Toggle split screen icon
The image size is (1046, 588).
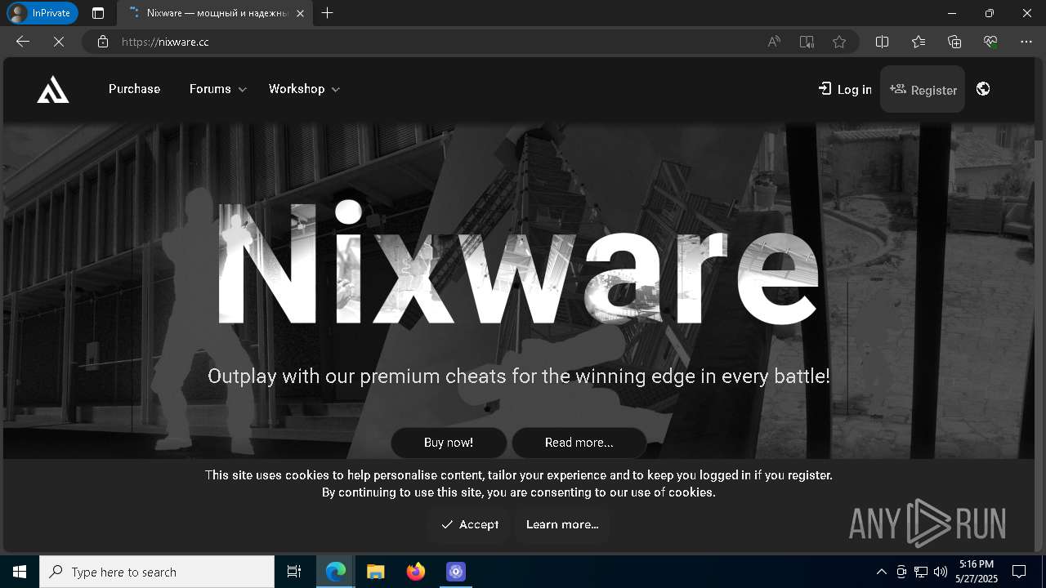click(x=883, y=42)
